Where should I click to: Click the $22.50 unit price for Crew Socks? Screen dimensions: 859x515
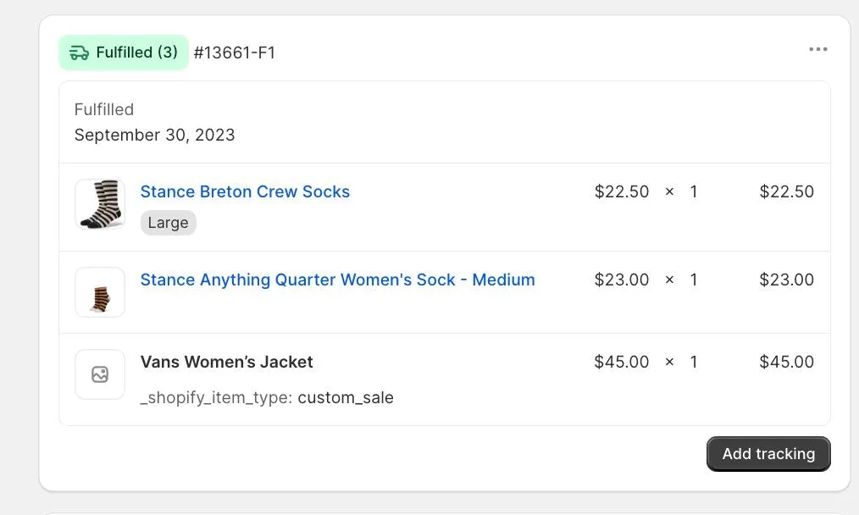click(x=621, y=191)
